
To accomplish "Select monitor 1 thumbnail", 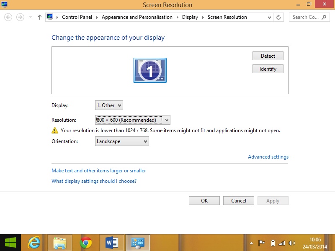I will (150, 70).
